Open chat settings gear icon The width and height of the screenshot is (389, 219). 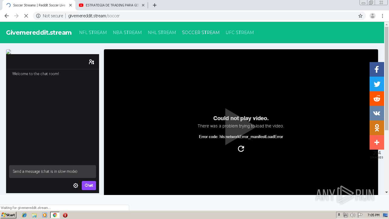coord(76,186)
